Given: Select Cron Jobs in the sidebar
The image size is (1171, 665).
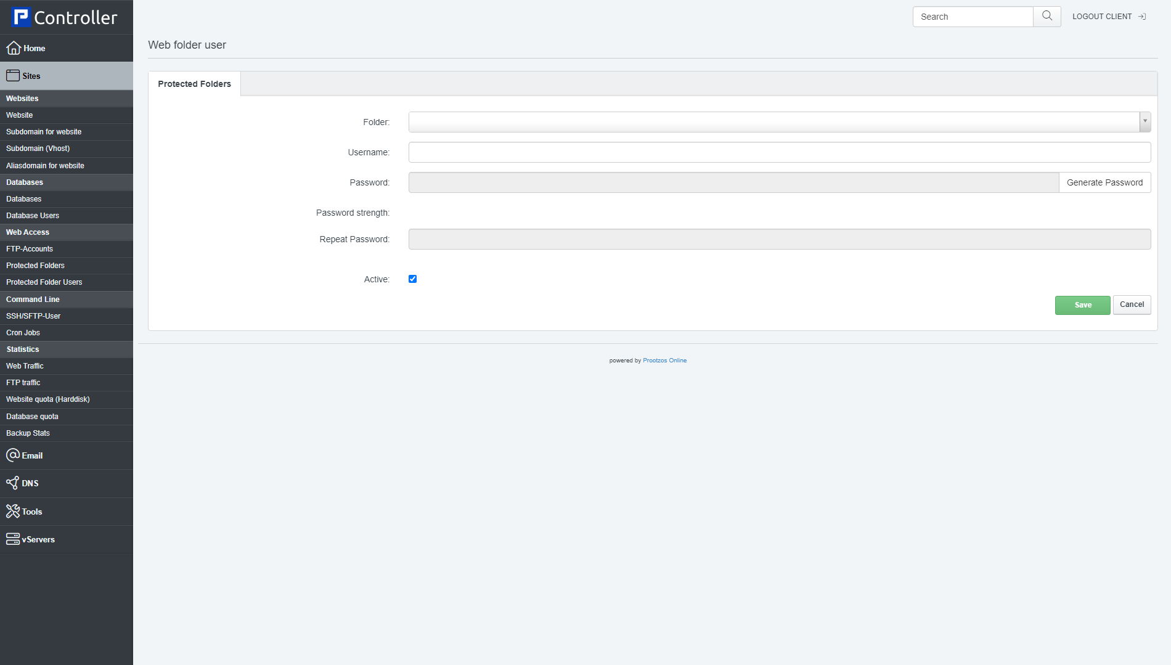Looking at the screenshot, I should (23, 332).
